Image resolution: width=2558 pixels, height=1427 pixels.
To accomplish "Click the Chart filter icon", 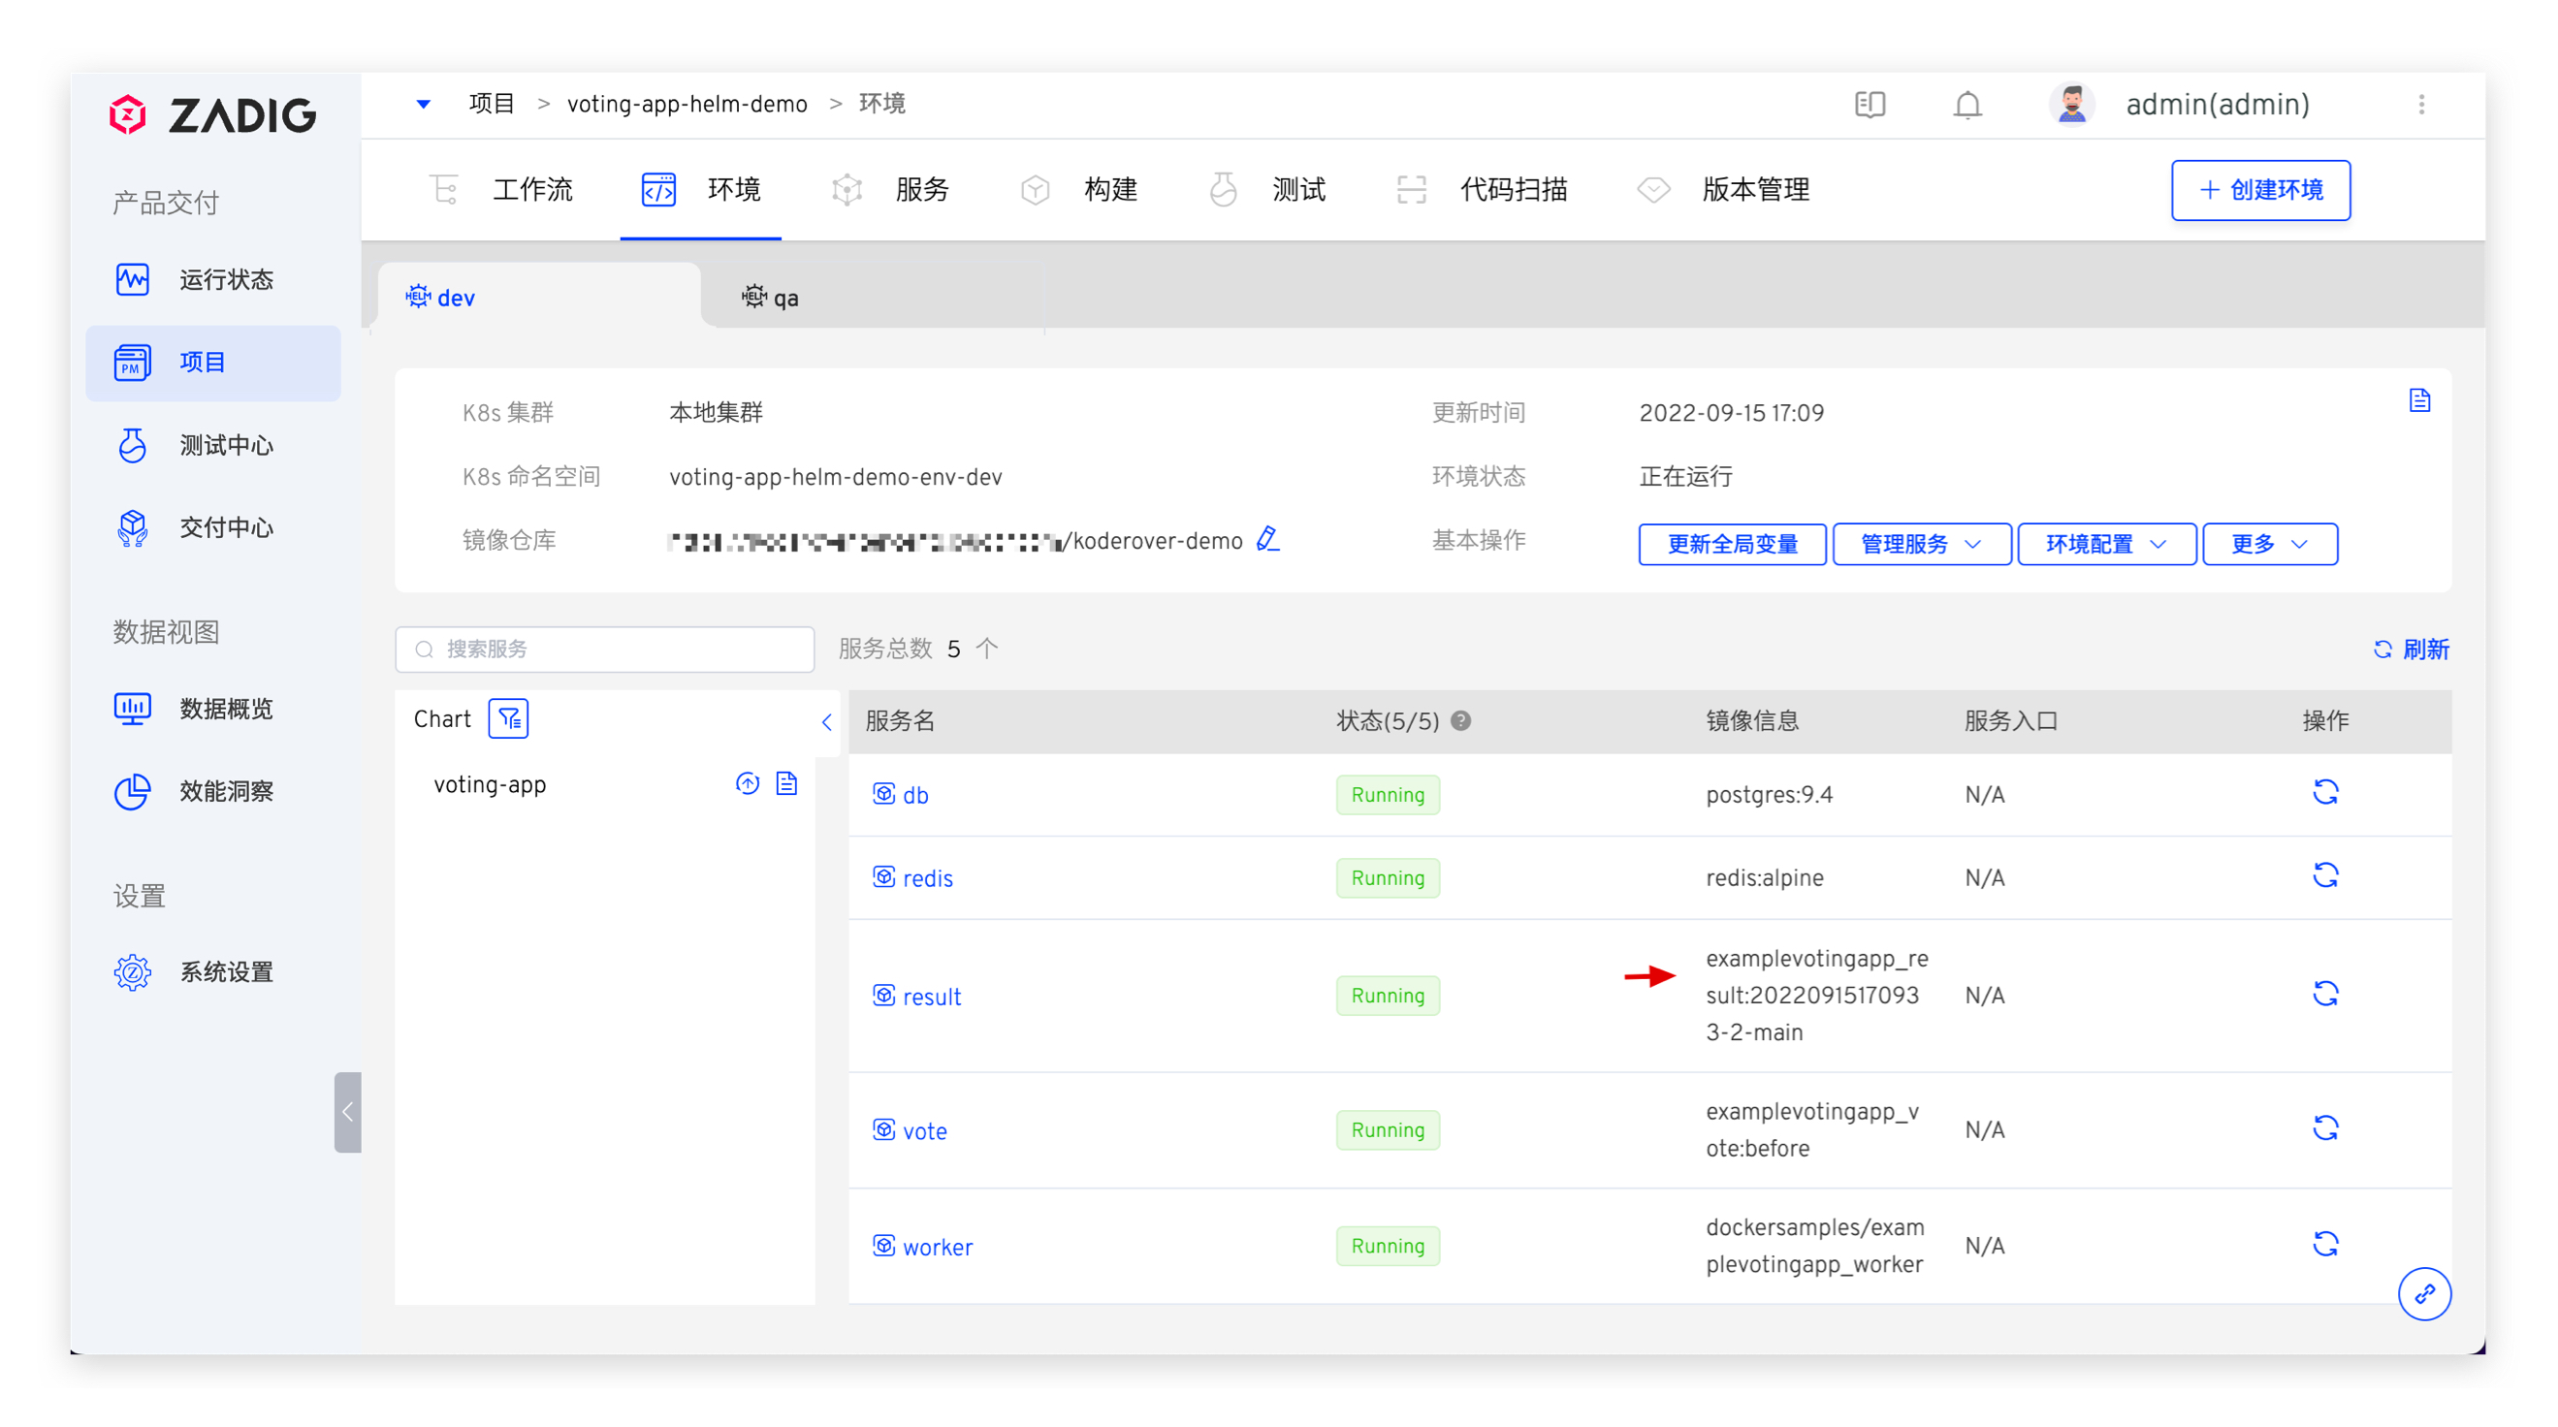I will pos(507,719).
